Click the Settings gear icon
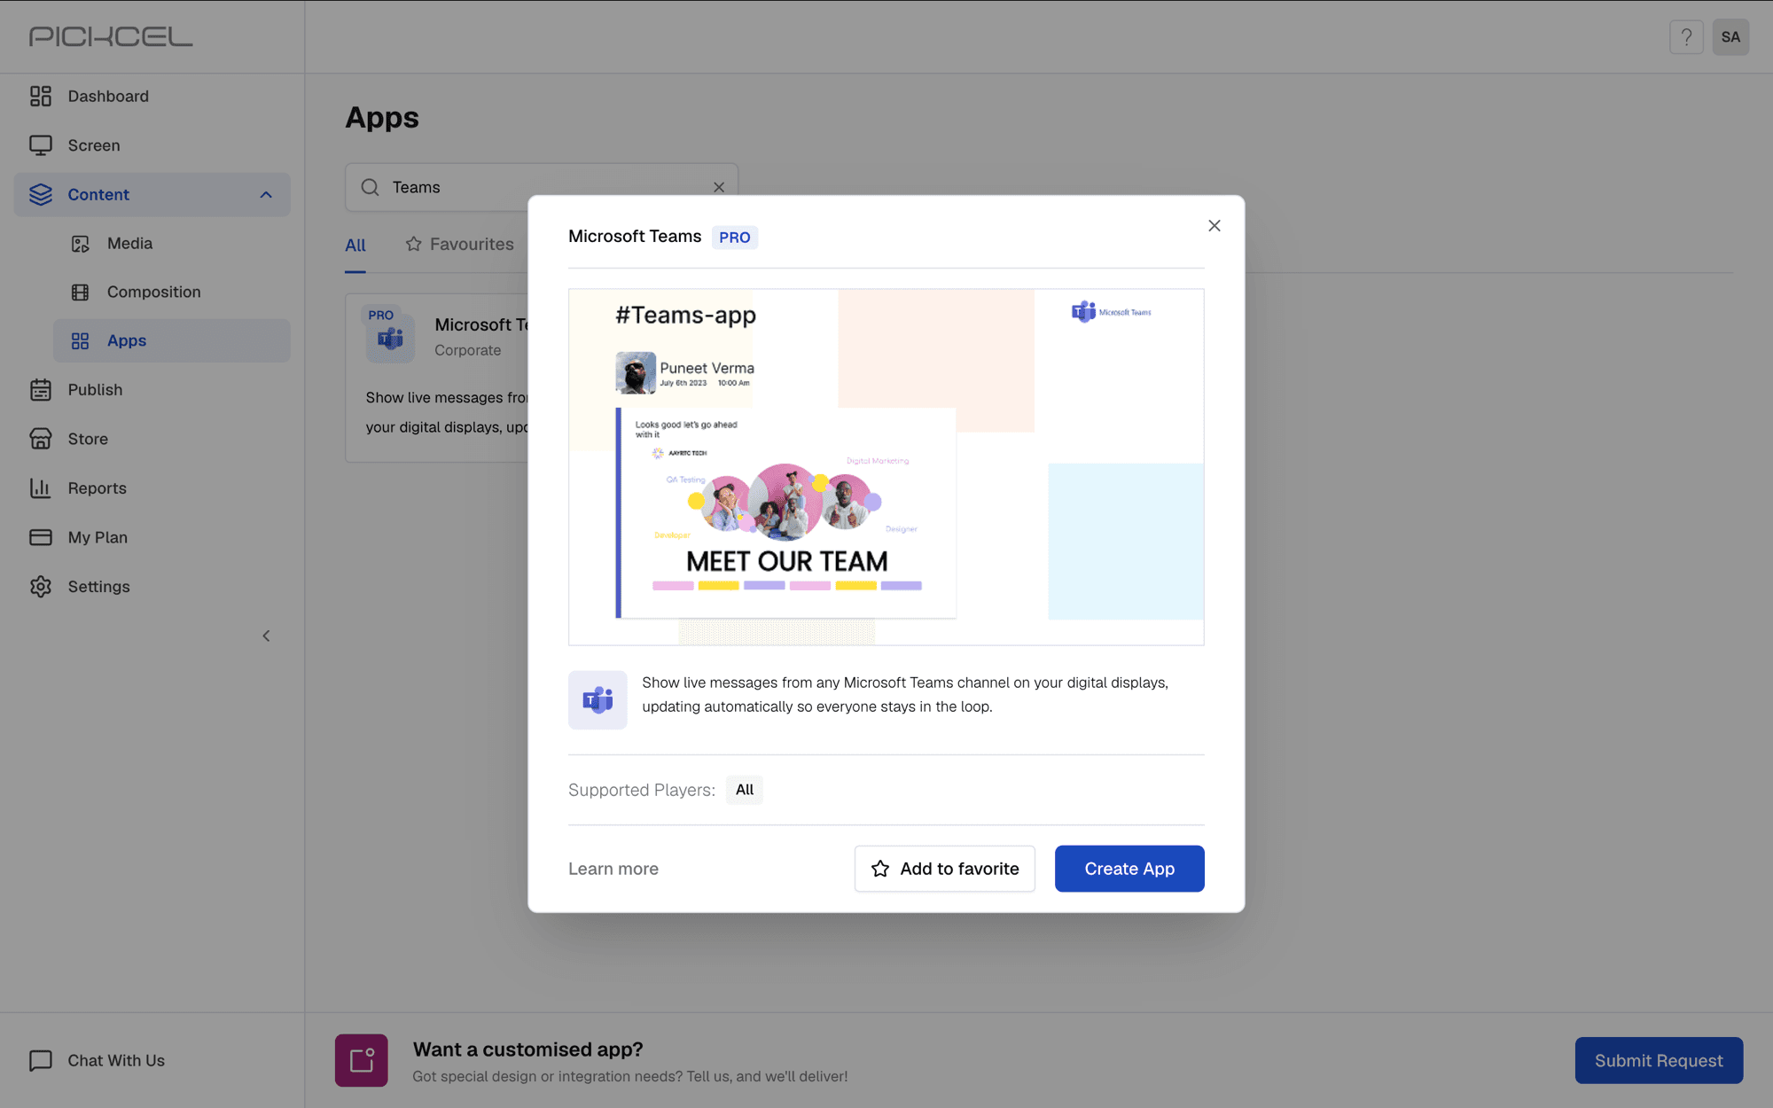The height and width of the screenshot is (1108, 1773). (x=41, y=587)
